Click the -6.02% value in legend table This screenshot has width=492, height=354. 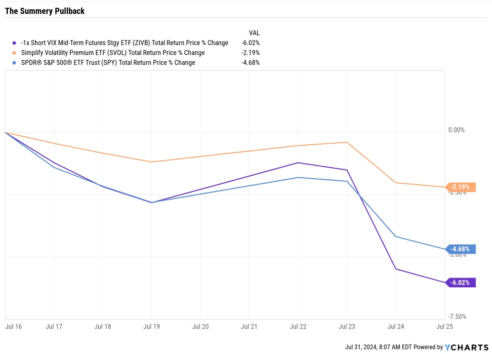coord(250,43)
